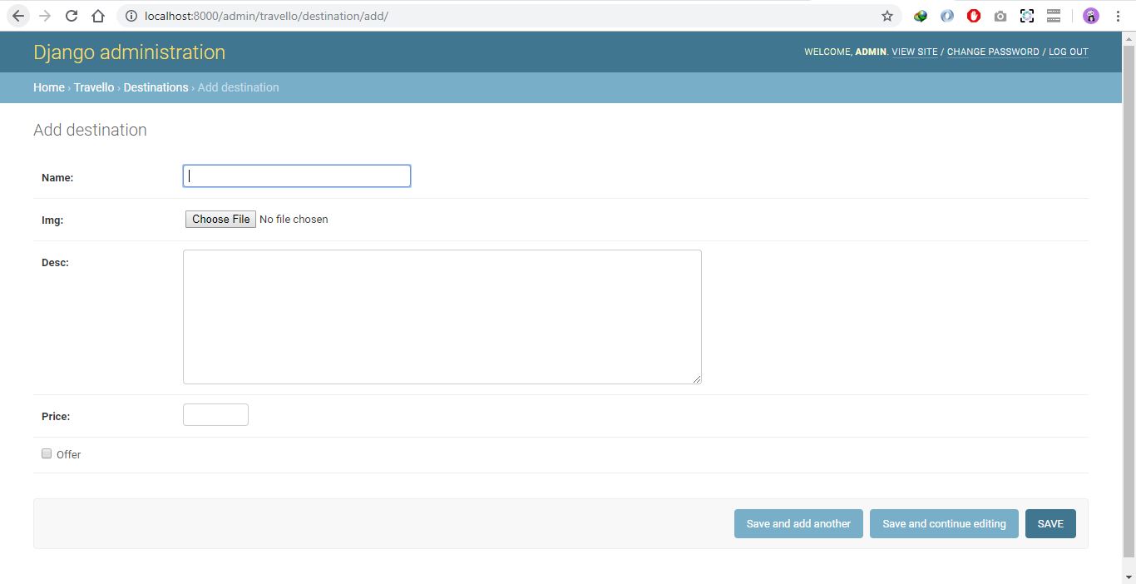This screenshot has height=584, width=1136.
Task: Click Save and add another
Action: pos(798,523)
